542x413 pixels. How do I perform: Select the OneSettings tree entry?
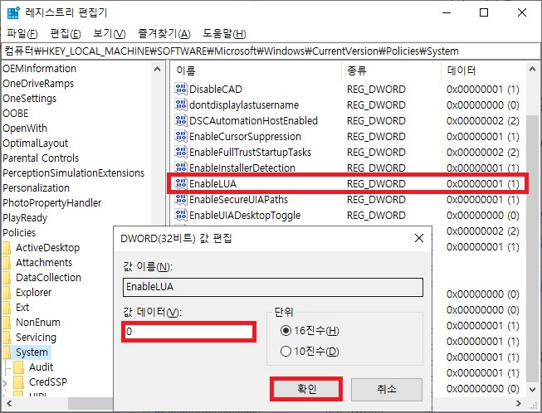point(29,99)
